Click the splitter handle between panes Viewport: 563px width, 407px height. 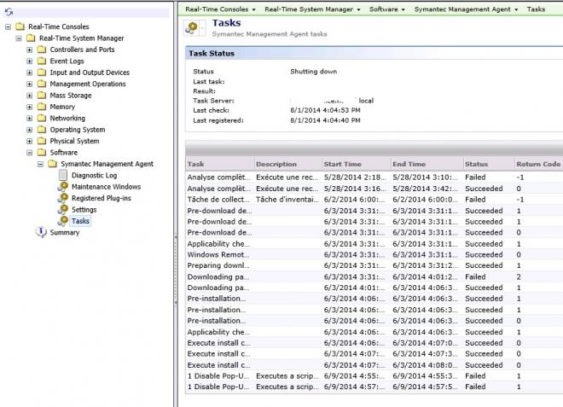176,270
